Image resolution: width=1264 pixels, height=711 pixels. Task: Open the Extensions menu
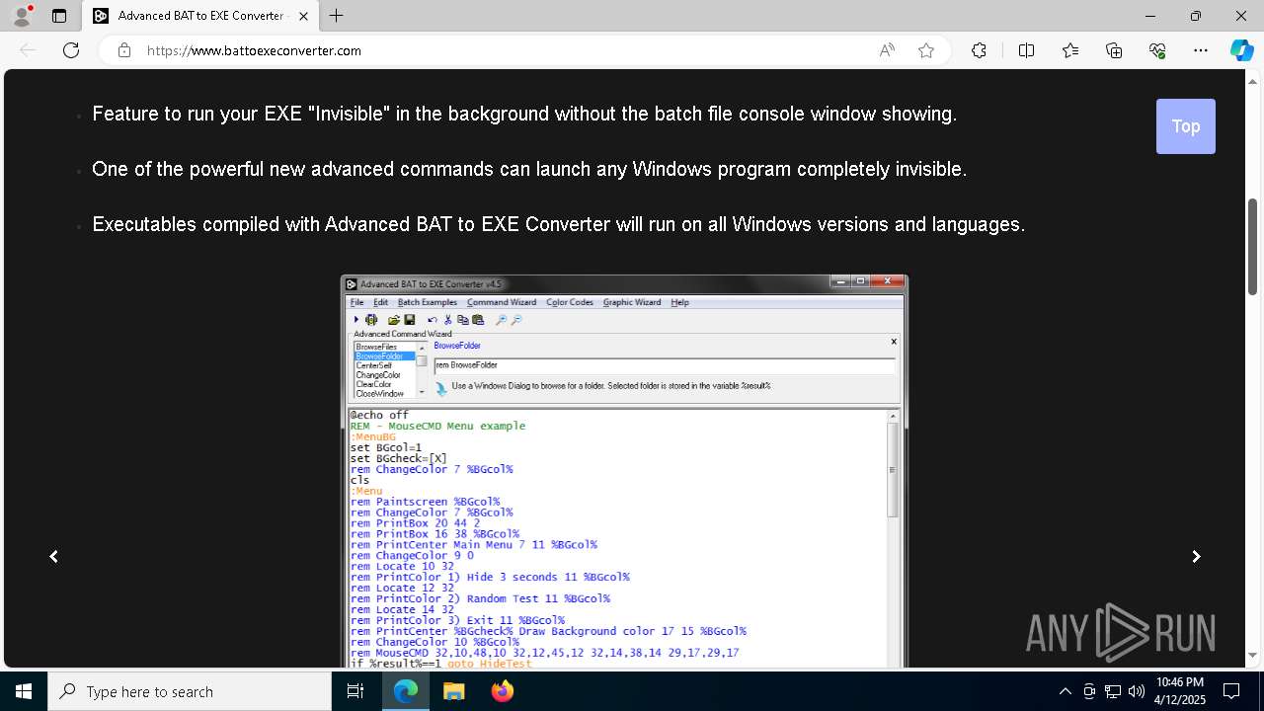pos(979,50)
